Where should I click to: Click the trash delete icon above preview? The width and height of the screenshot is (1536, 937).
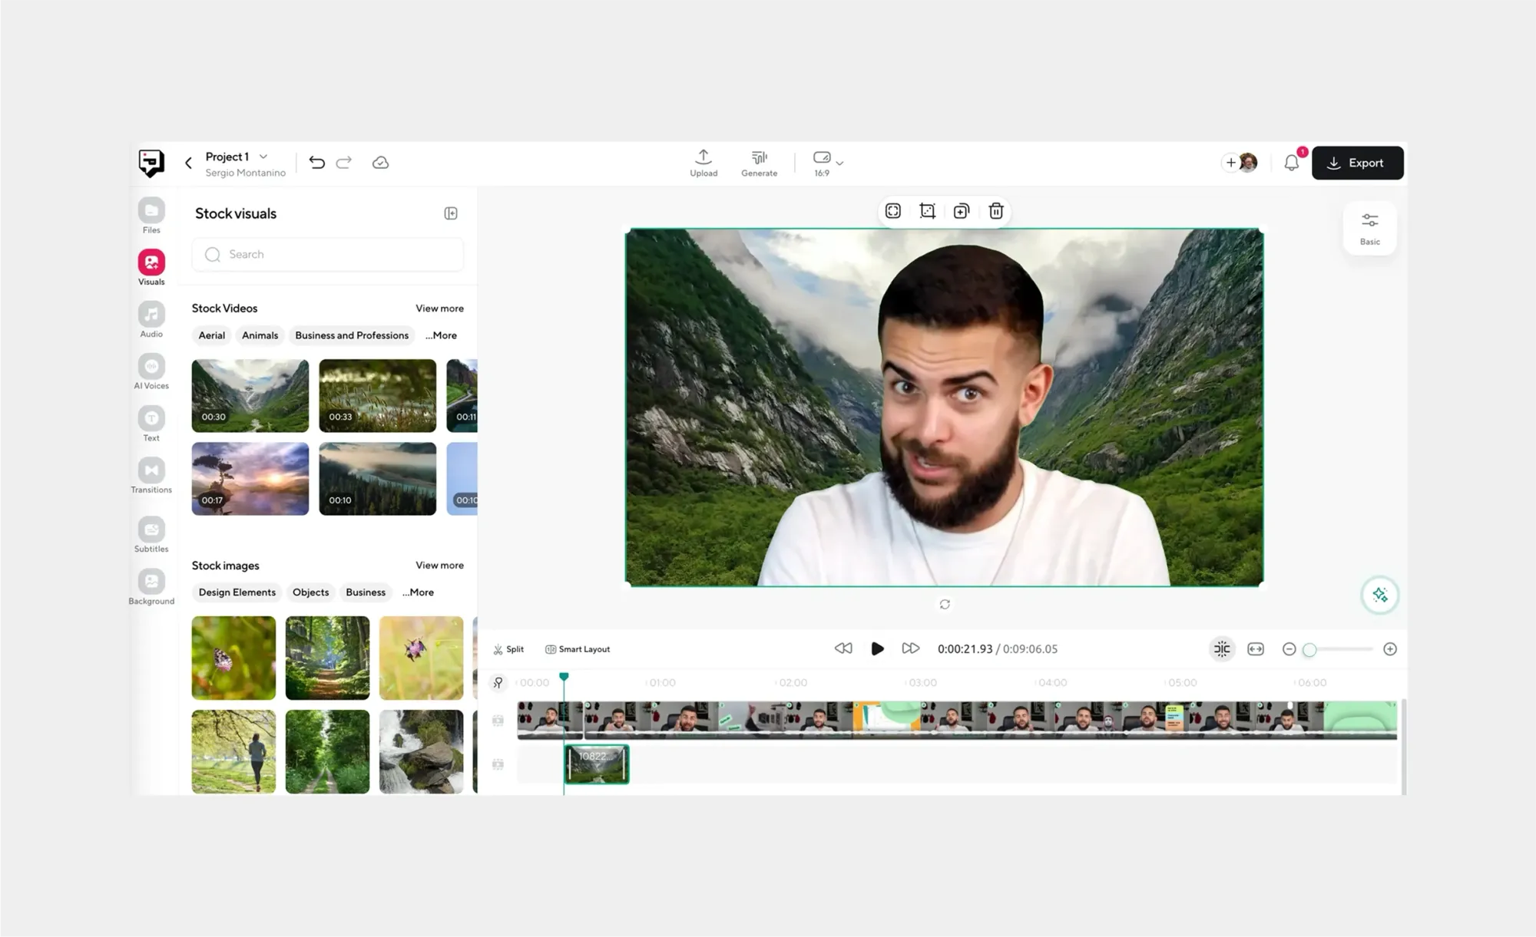(x=996, y=211)
